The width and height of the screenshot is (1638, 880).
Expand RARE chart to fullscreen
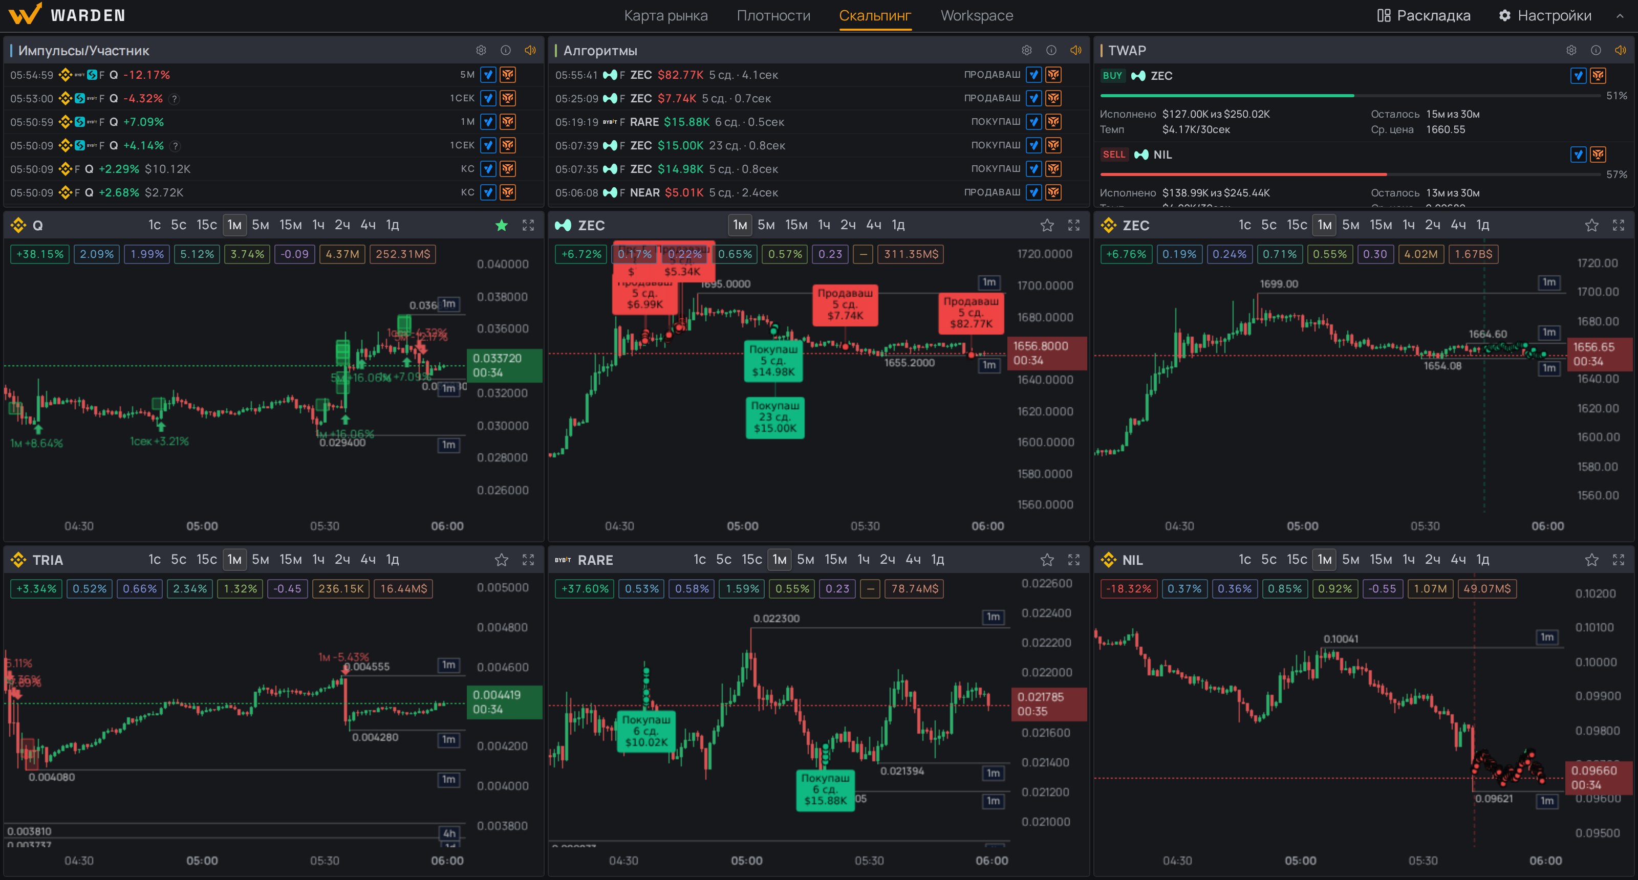(x=1074, y=560)
